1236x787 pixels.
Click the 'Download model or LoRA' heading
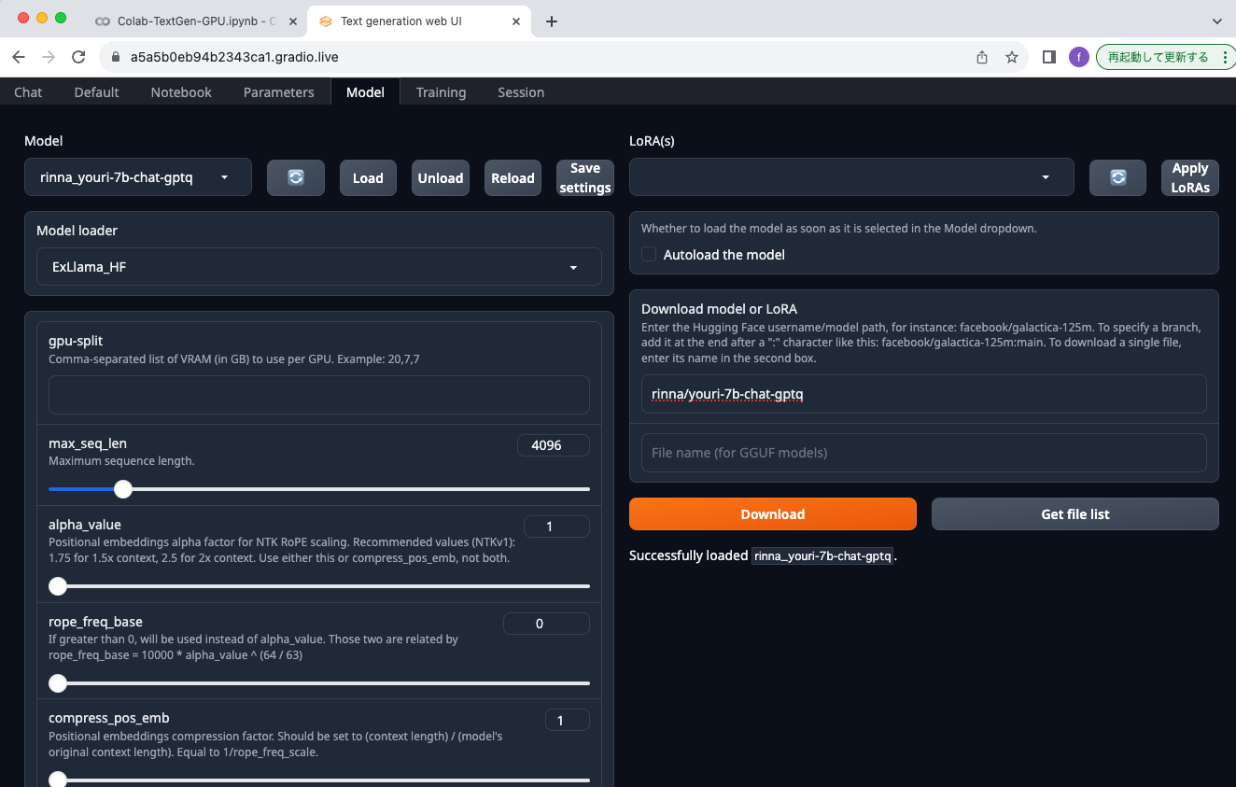click(x=719, y=308)
